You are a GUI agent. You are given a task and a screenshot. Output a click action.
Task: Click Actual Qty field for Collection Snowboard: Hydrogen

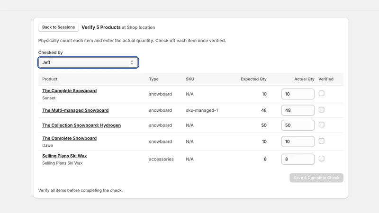click(298, 125)
